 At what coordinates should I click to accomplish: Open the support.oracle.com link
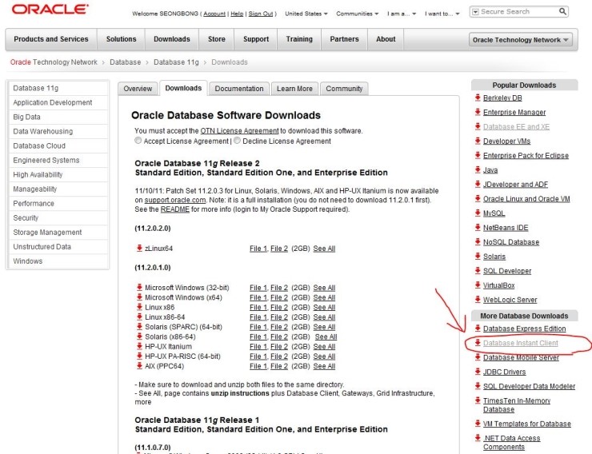pos(175,200)
